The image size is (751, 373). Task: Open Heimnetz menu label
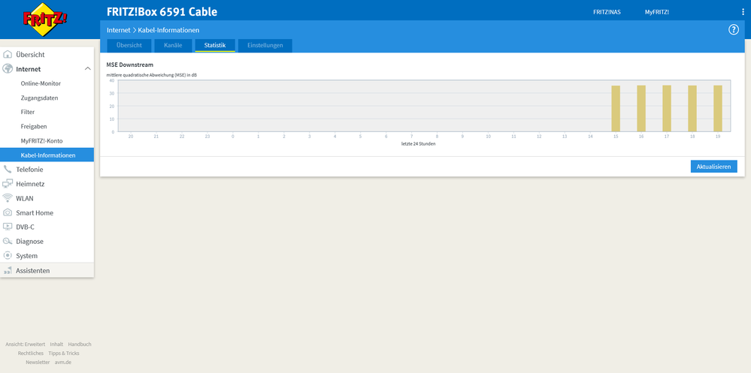pyautogui.click(x=30, y=184)
